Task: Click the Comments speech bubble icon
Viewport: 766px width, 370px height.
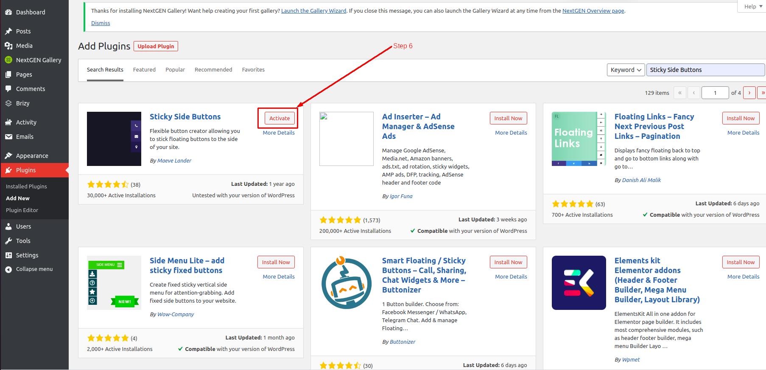Action: click(x=8, y=89)
